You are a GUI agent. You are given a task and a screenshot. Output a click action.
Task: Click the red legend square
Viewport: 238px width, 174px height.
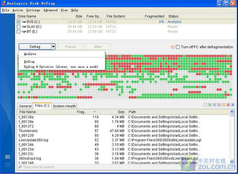click(x=228, y=105)
